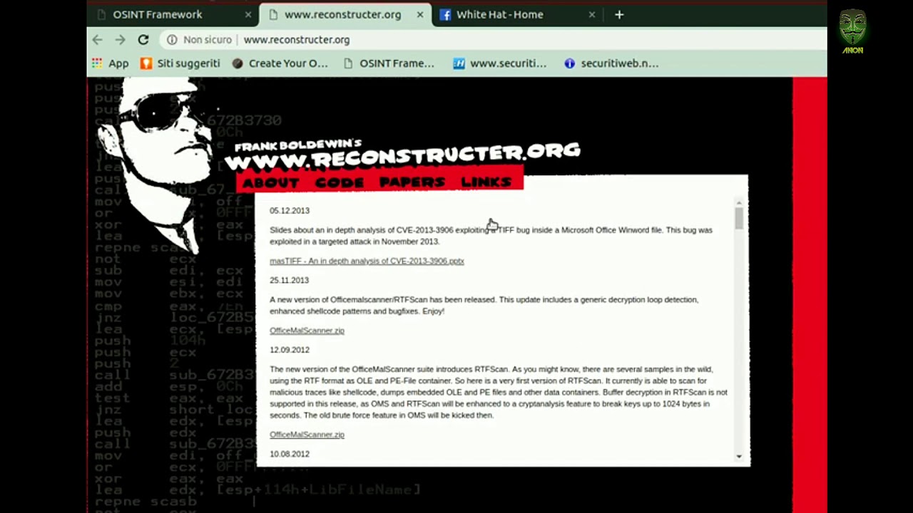Open www.securiti... bookmark
Viewport: 913px width, 513px height.
click(x=500, y=63)
